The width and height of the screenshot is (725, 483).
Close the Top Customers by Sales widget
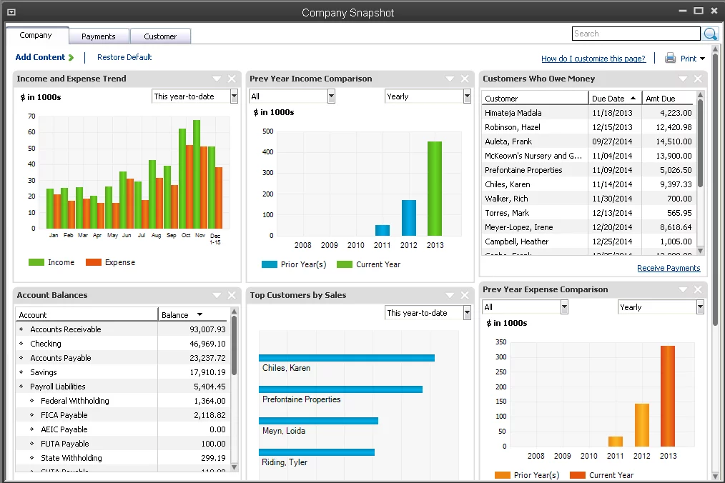(465, 295)
